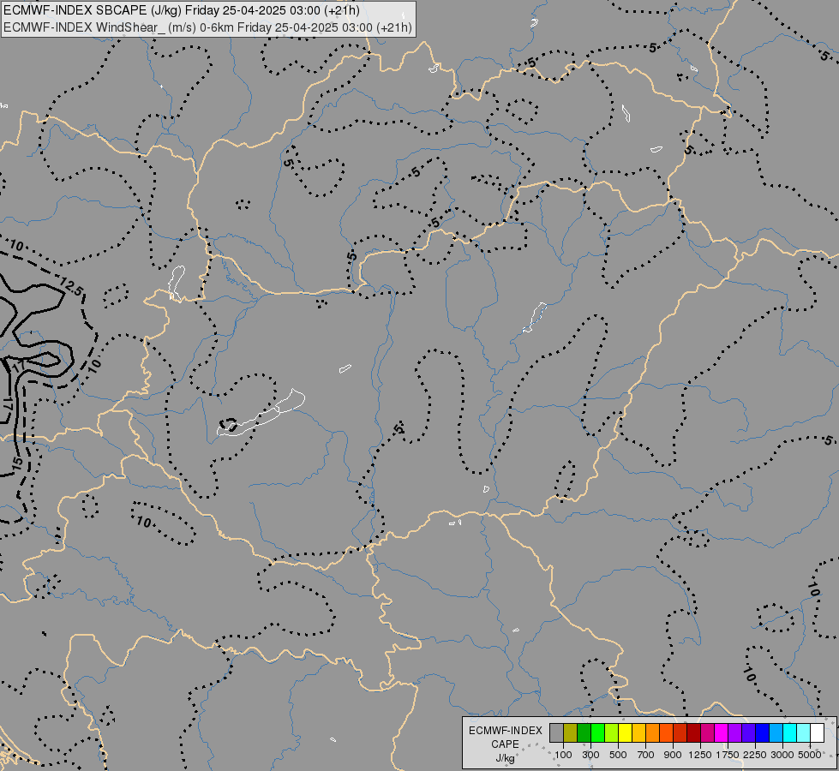Screen dimensions: 839x771
Task: Click the gray CAPE swatch below 100
Action: [556, 732]
